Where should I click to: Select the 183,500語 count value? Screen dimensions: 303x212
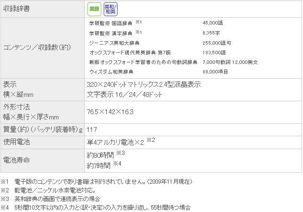coord(214,53)
